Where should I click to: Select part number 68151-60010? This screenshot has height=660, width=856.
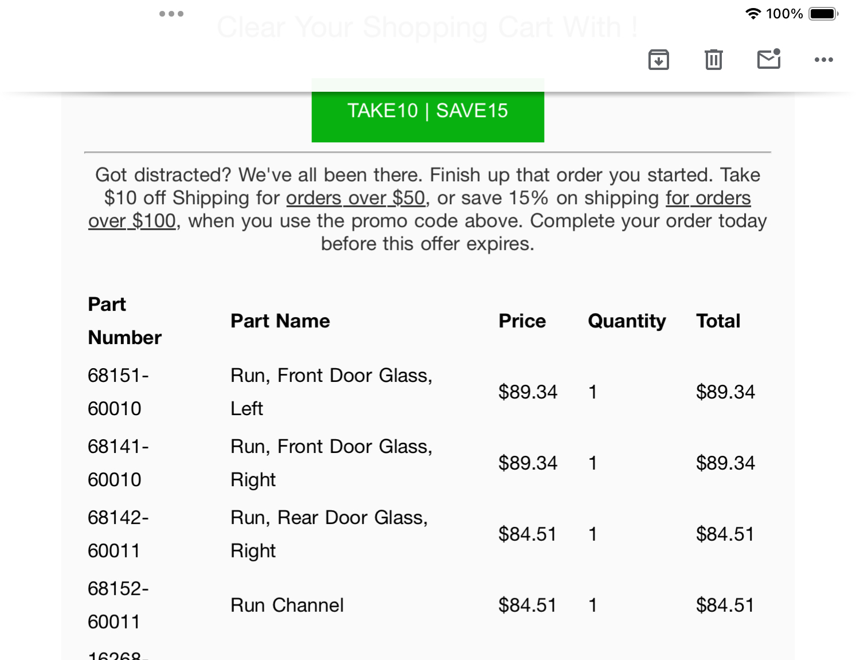click(x=118, y=392)
